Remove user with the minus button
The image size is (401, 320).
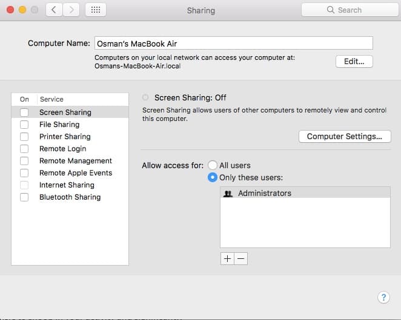coord(240,259)
